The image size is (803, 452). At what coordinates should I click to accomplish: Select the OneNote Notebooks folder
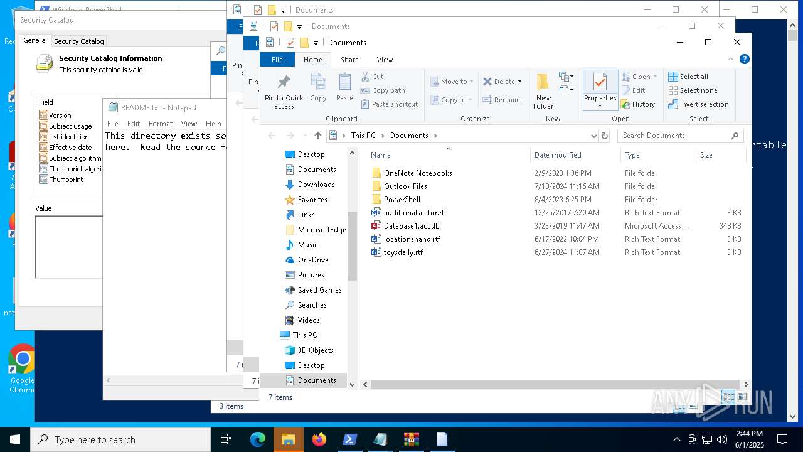point(418,173)
